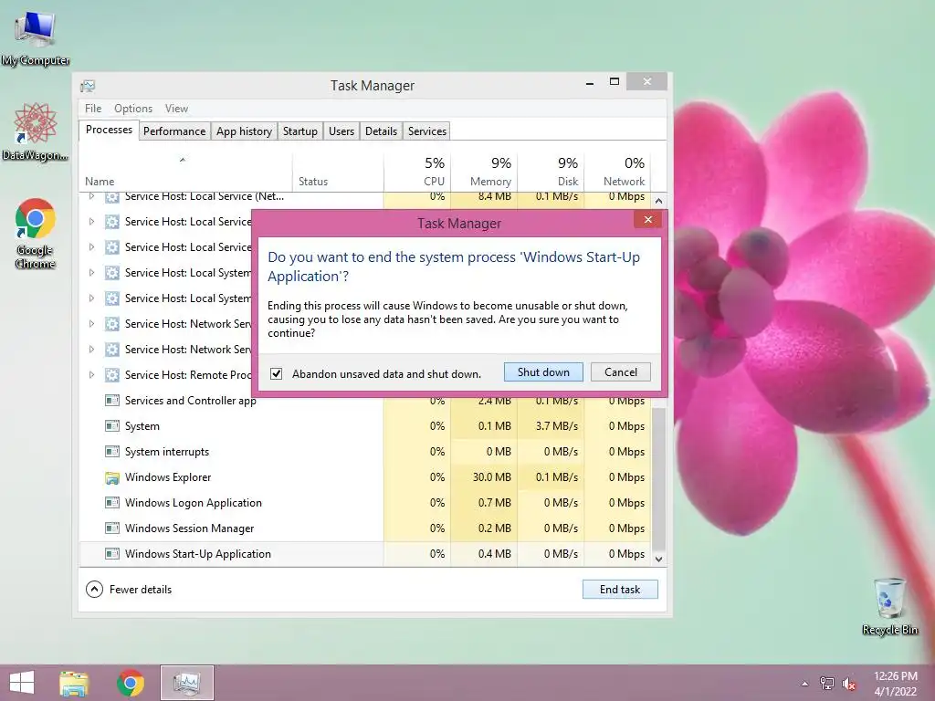The height and width of the screenshot is (701, 935).
Task: Open My Computer desktop icon
Action: [x=36, y=38]
